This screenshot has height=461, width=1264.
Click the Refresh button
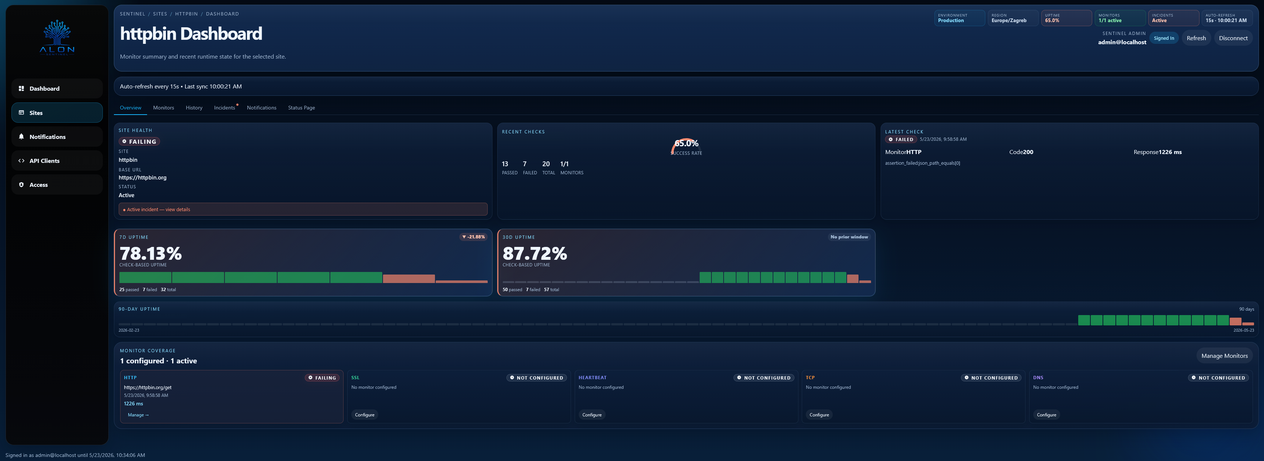(1196, 38)
